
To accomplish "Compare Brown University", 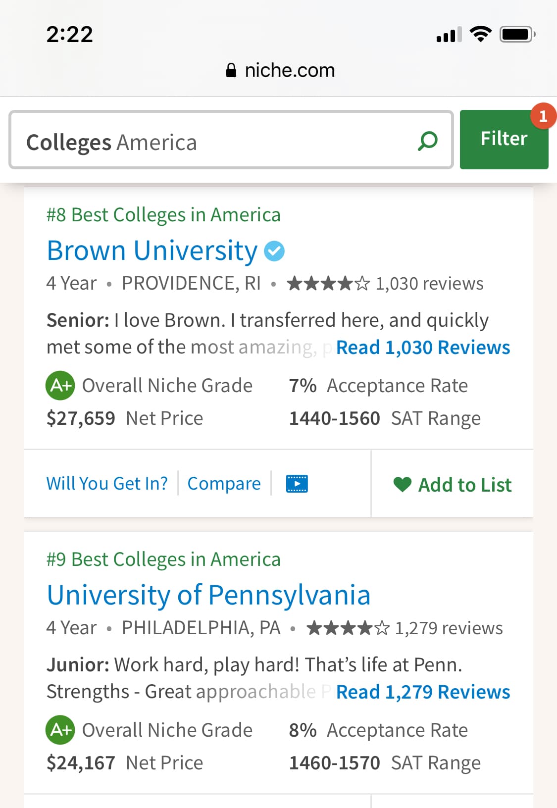I will pos(224,483).
